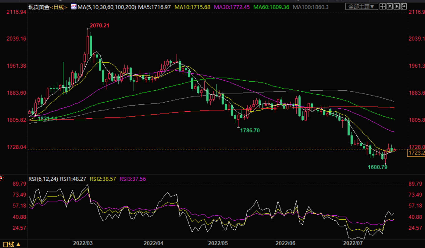Click the MA indicator chart icon

(x=74, y=7)
